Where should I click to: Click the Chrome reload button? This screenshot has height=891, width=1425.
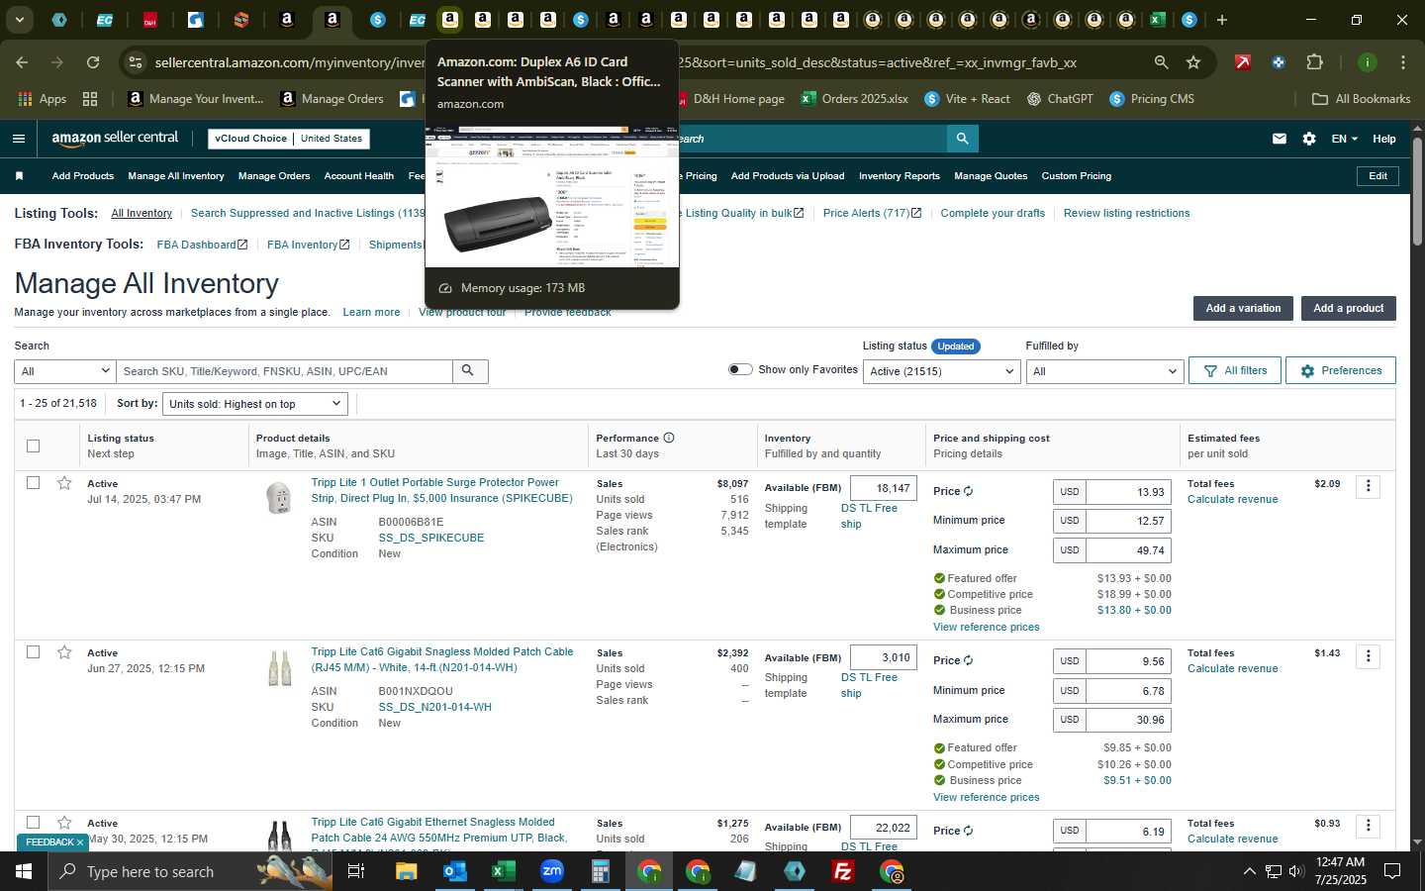pos(93,62)
